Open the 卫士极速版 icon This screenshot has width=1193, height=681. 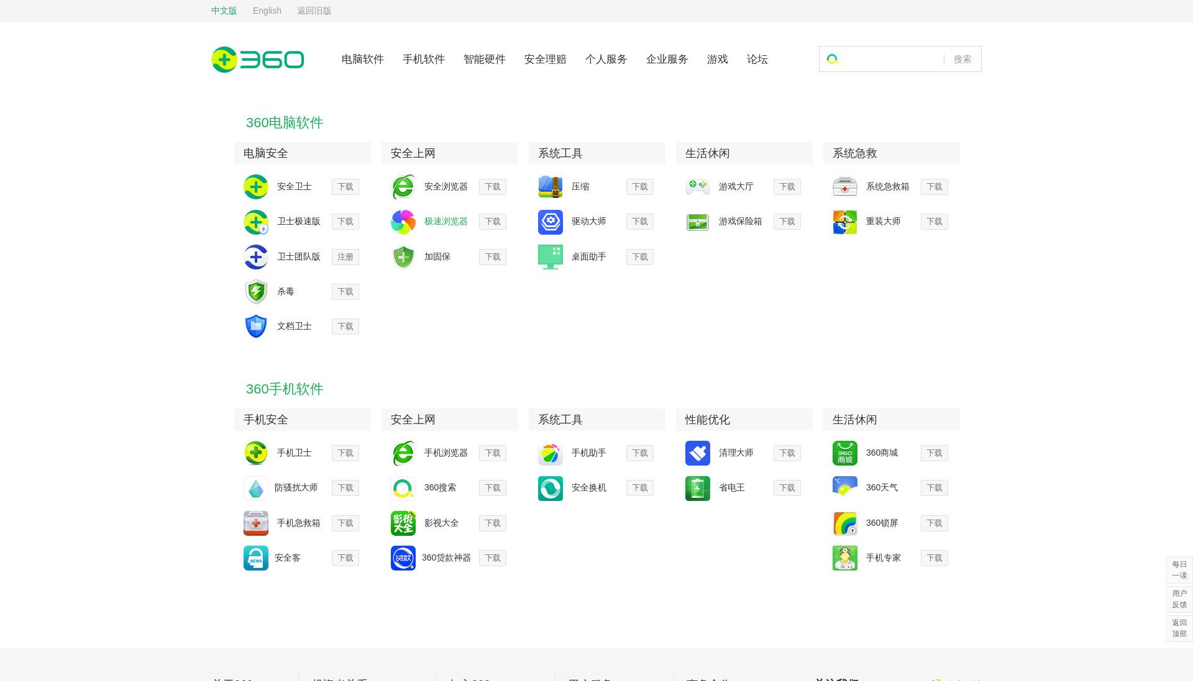tap(256, 222)
